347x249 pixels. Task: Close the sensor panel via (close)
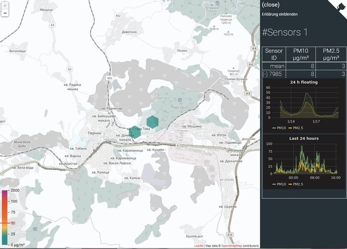click(271, 5)
